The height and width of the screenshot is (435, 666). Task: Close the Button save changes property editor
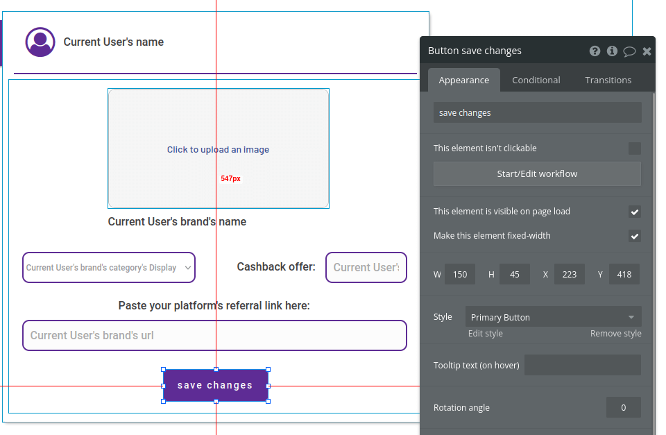pyautogui.click(x=647, y=51)
